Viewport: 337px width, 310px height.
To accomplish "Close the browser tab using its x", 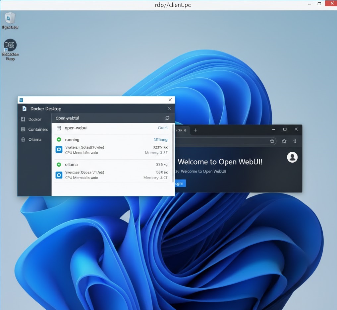I will pyautogui.click(x=185, y=130).
